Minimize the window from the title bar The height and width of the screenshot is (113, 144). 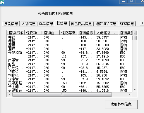coord(124,1)
